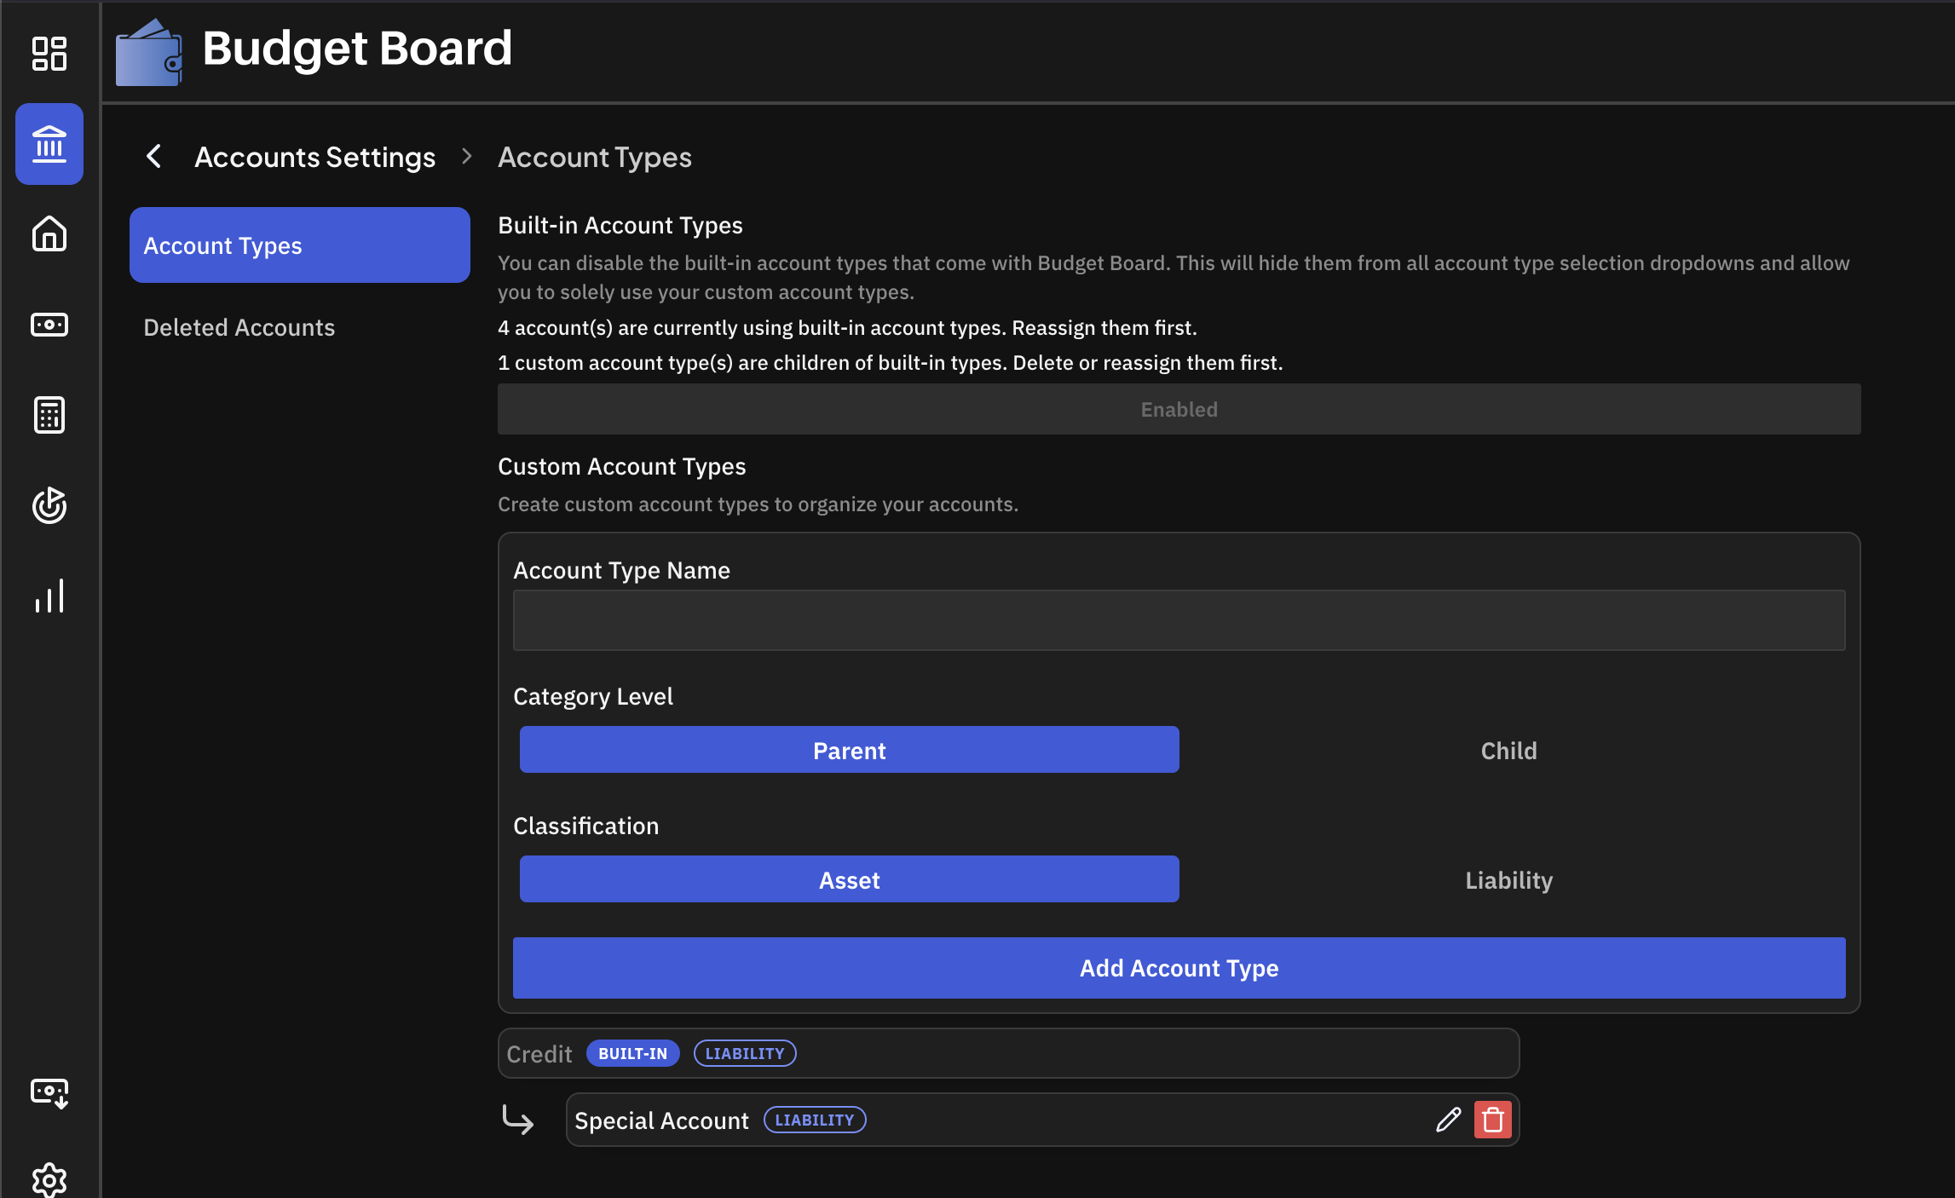The height and width of the screenshot is (1198, 1955).
Task: Click the Category Level label
Action: tap(592, 696)
